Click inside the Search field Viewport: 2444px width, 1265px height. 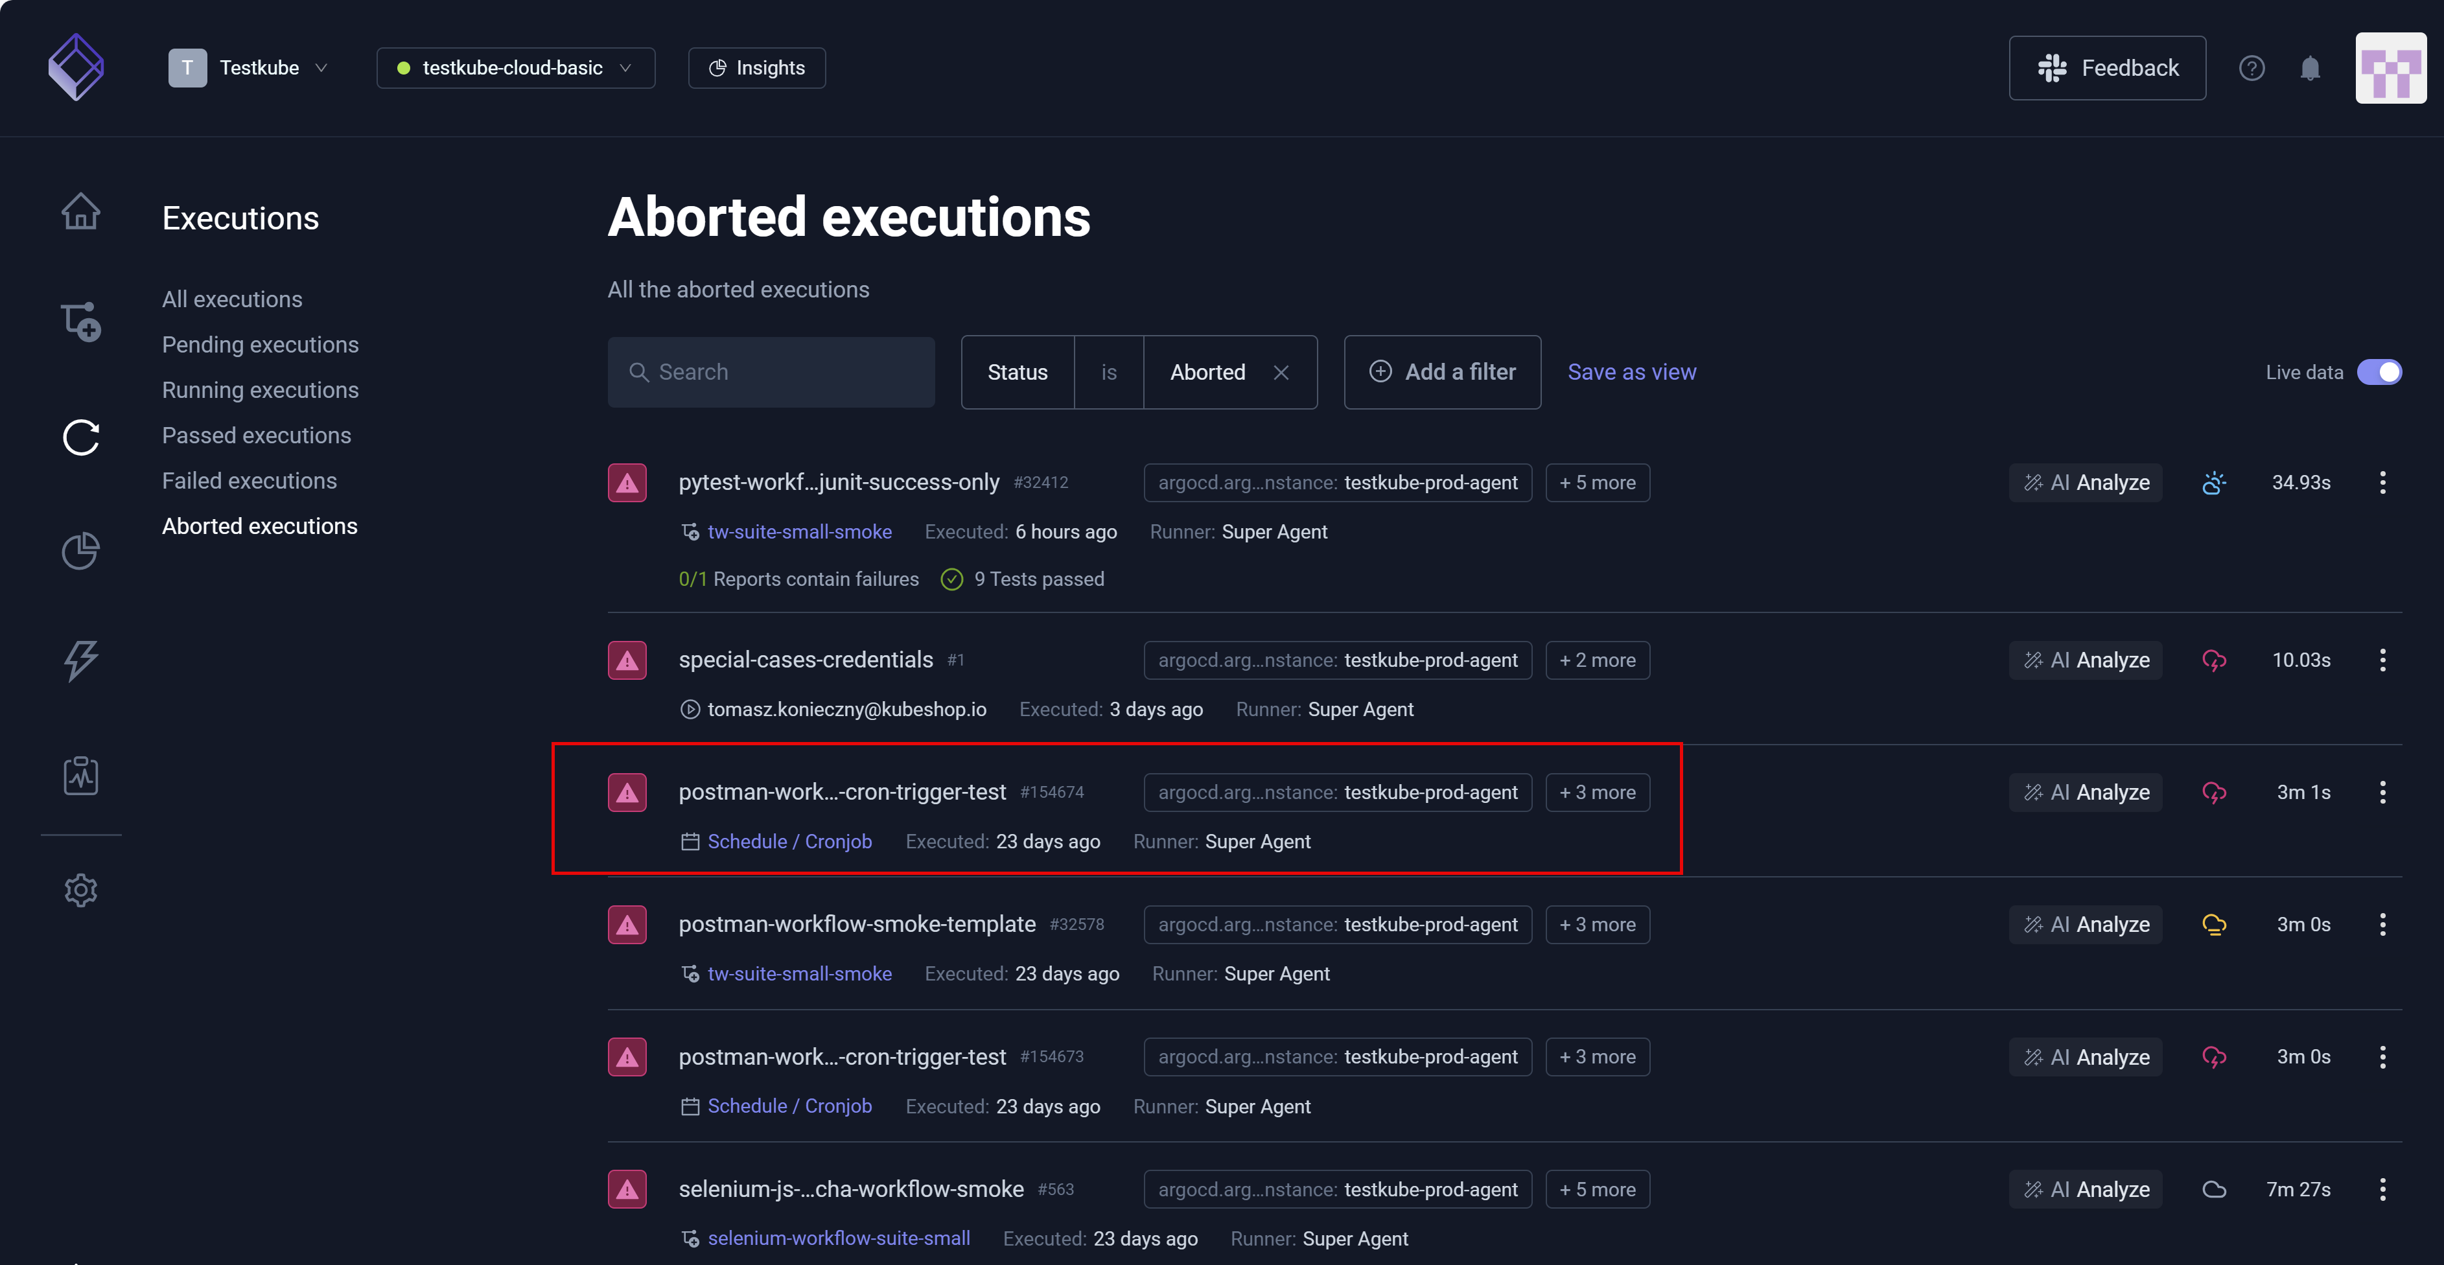(x=771, y=372)
